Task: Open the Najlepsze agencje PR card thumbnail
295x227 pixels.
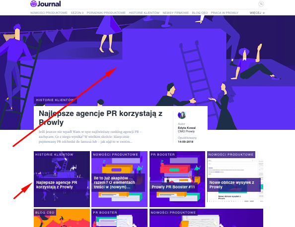Action: (62, 179)
